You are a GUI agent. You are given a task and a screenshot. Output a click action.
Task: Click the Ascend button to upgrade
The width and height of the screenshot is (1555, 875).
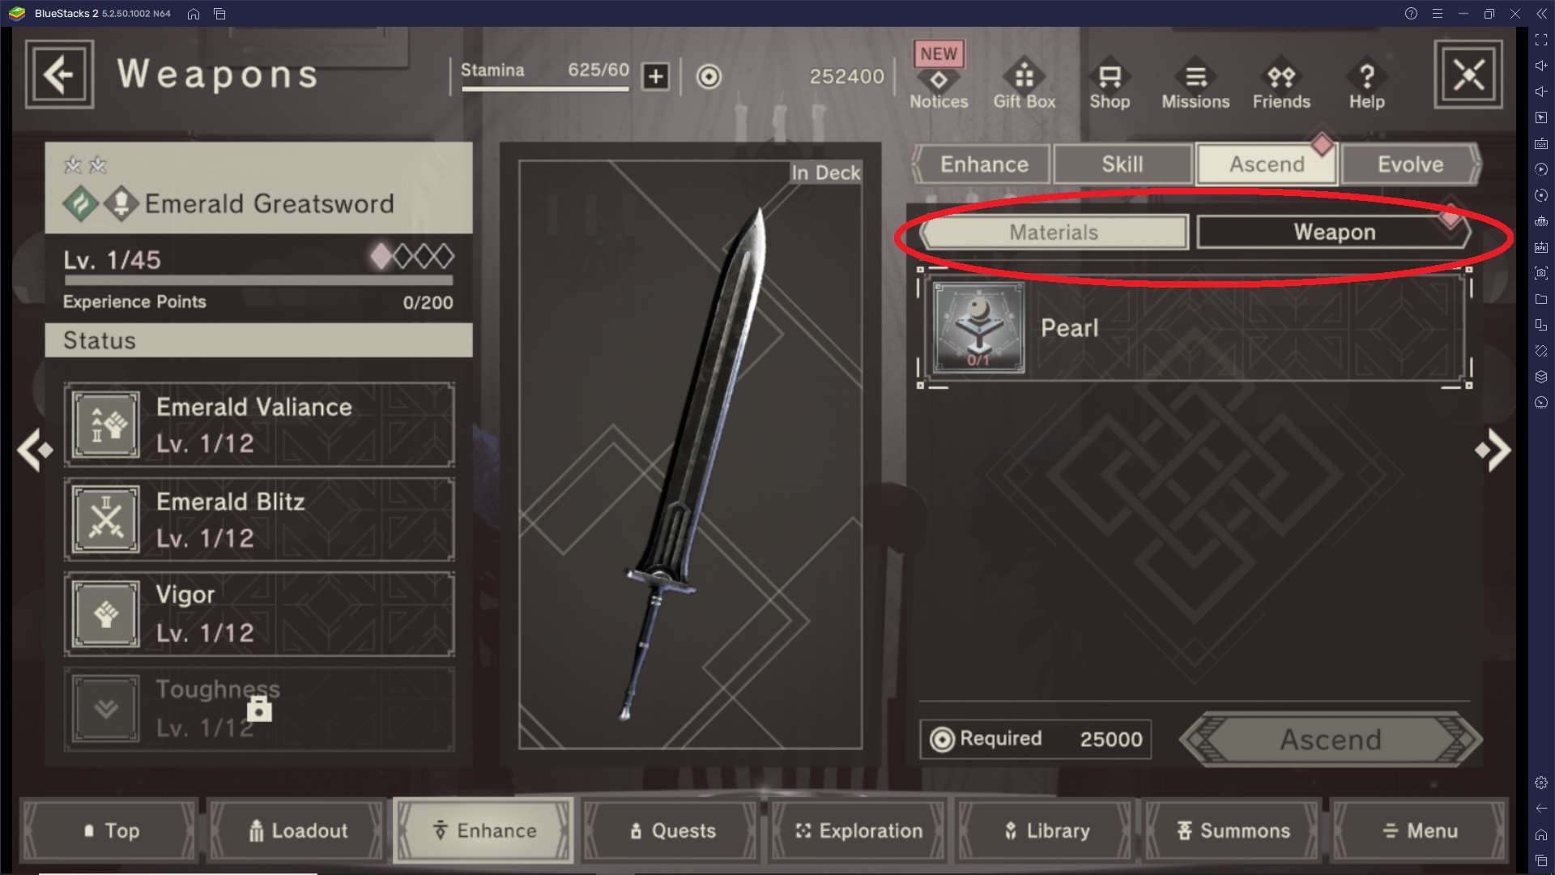click(x=1331, y=738)
